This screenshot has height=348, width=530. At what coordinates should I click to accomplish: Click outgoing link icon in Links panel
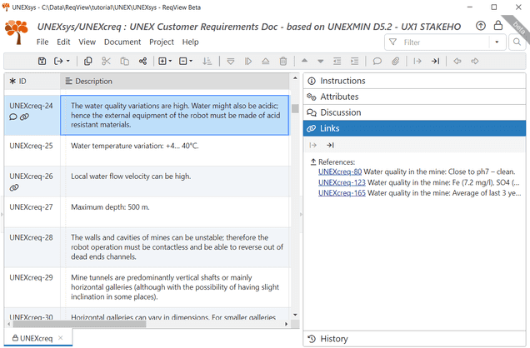(313, 145)
